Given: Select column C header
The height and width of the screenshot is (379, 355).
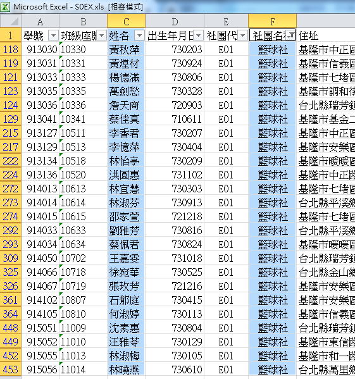Looking at the screenshot, I should [x=127, y=21].
